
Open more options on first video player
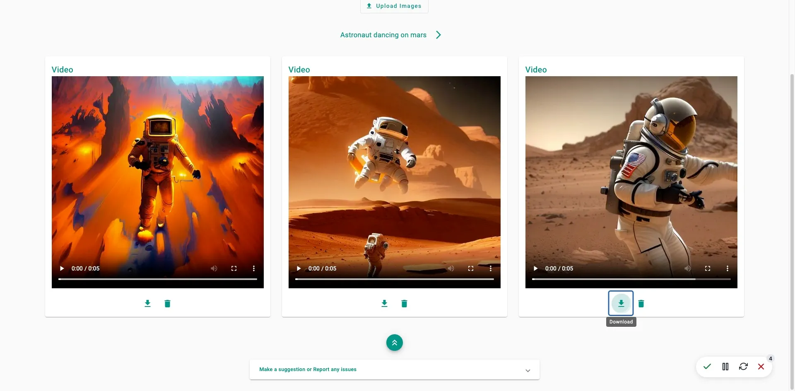[254, 268]
